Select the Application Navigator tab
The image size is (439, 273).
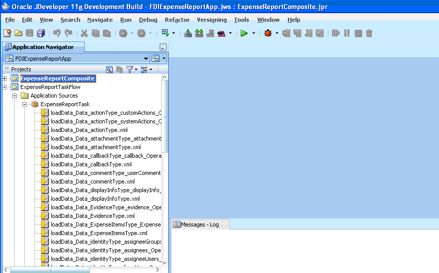tap(43, 47)
